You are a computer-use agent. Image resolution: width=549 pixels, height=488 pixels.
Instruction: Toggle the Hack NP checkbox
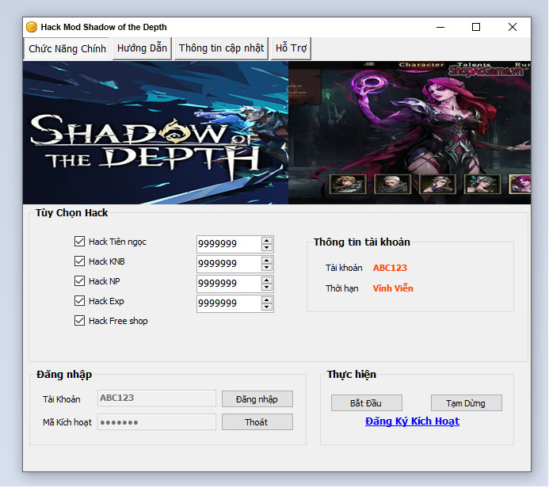pyautogui.click(x=79, y=281)
